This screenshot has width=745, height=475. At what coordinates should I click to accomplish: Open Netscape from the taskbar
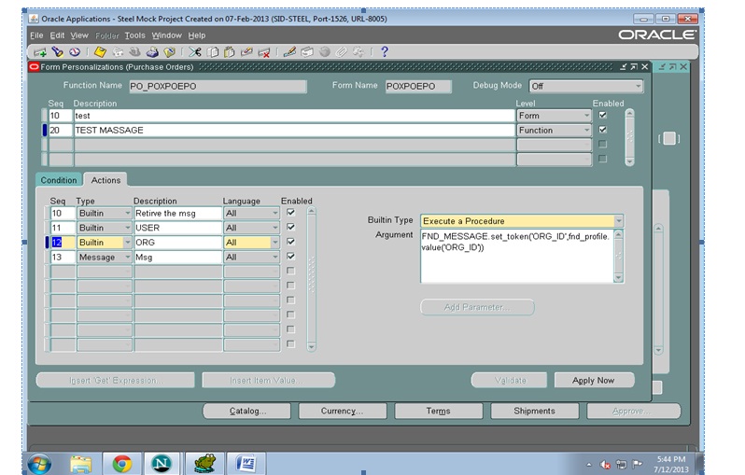pyautogui.click(x=162, y=464)
